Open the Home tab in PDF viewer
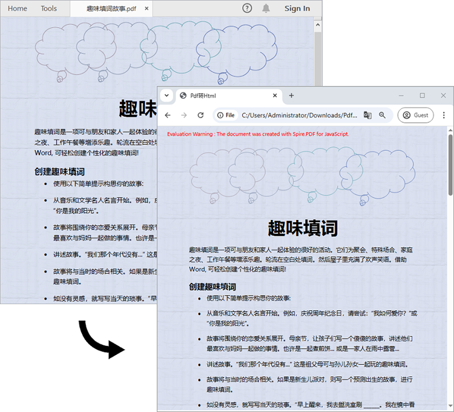Screen dimensions: 454x412 tap(18, 8)
